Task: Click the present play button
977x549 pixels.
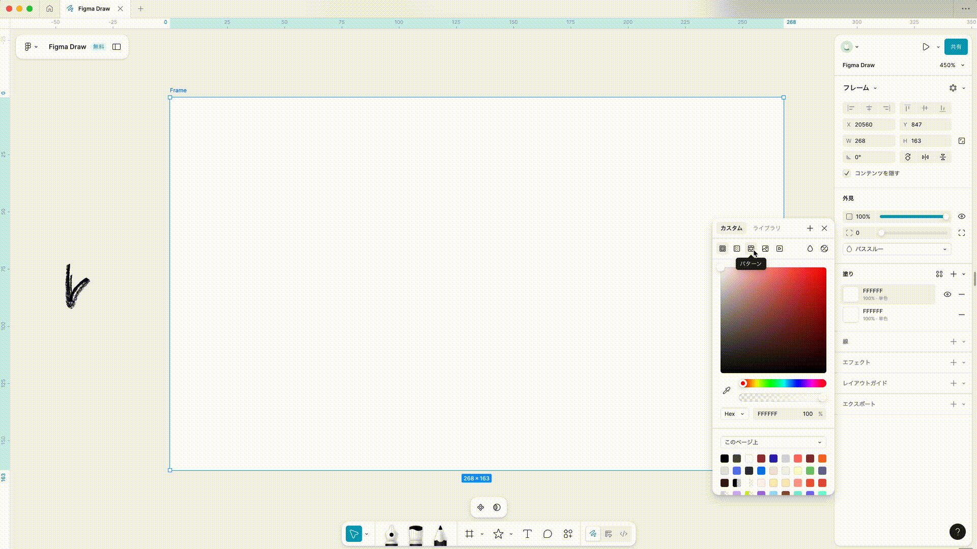Action: (x=926, y=47)
